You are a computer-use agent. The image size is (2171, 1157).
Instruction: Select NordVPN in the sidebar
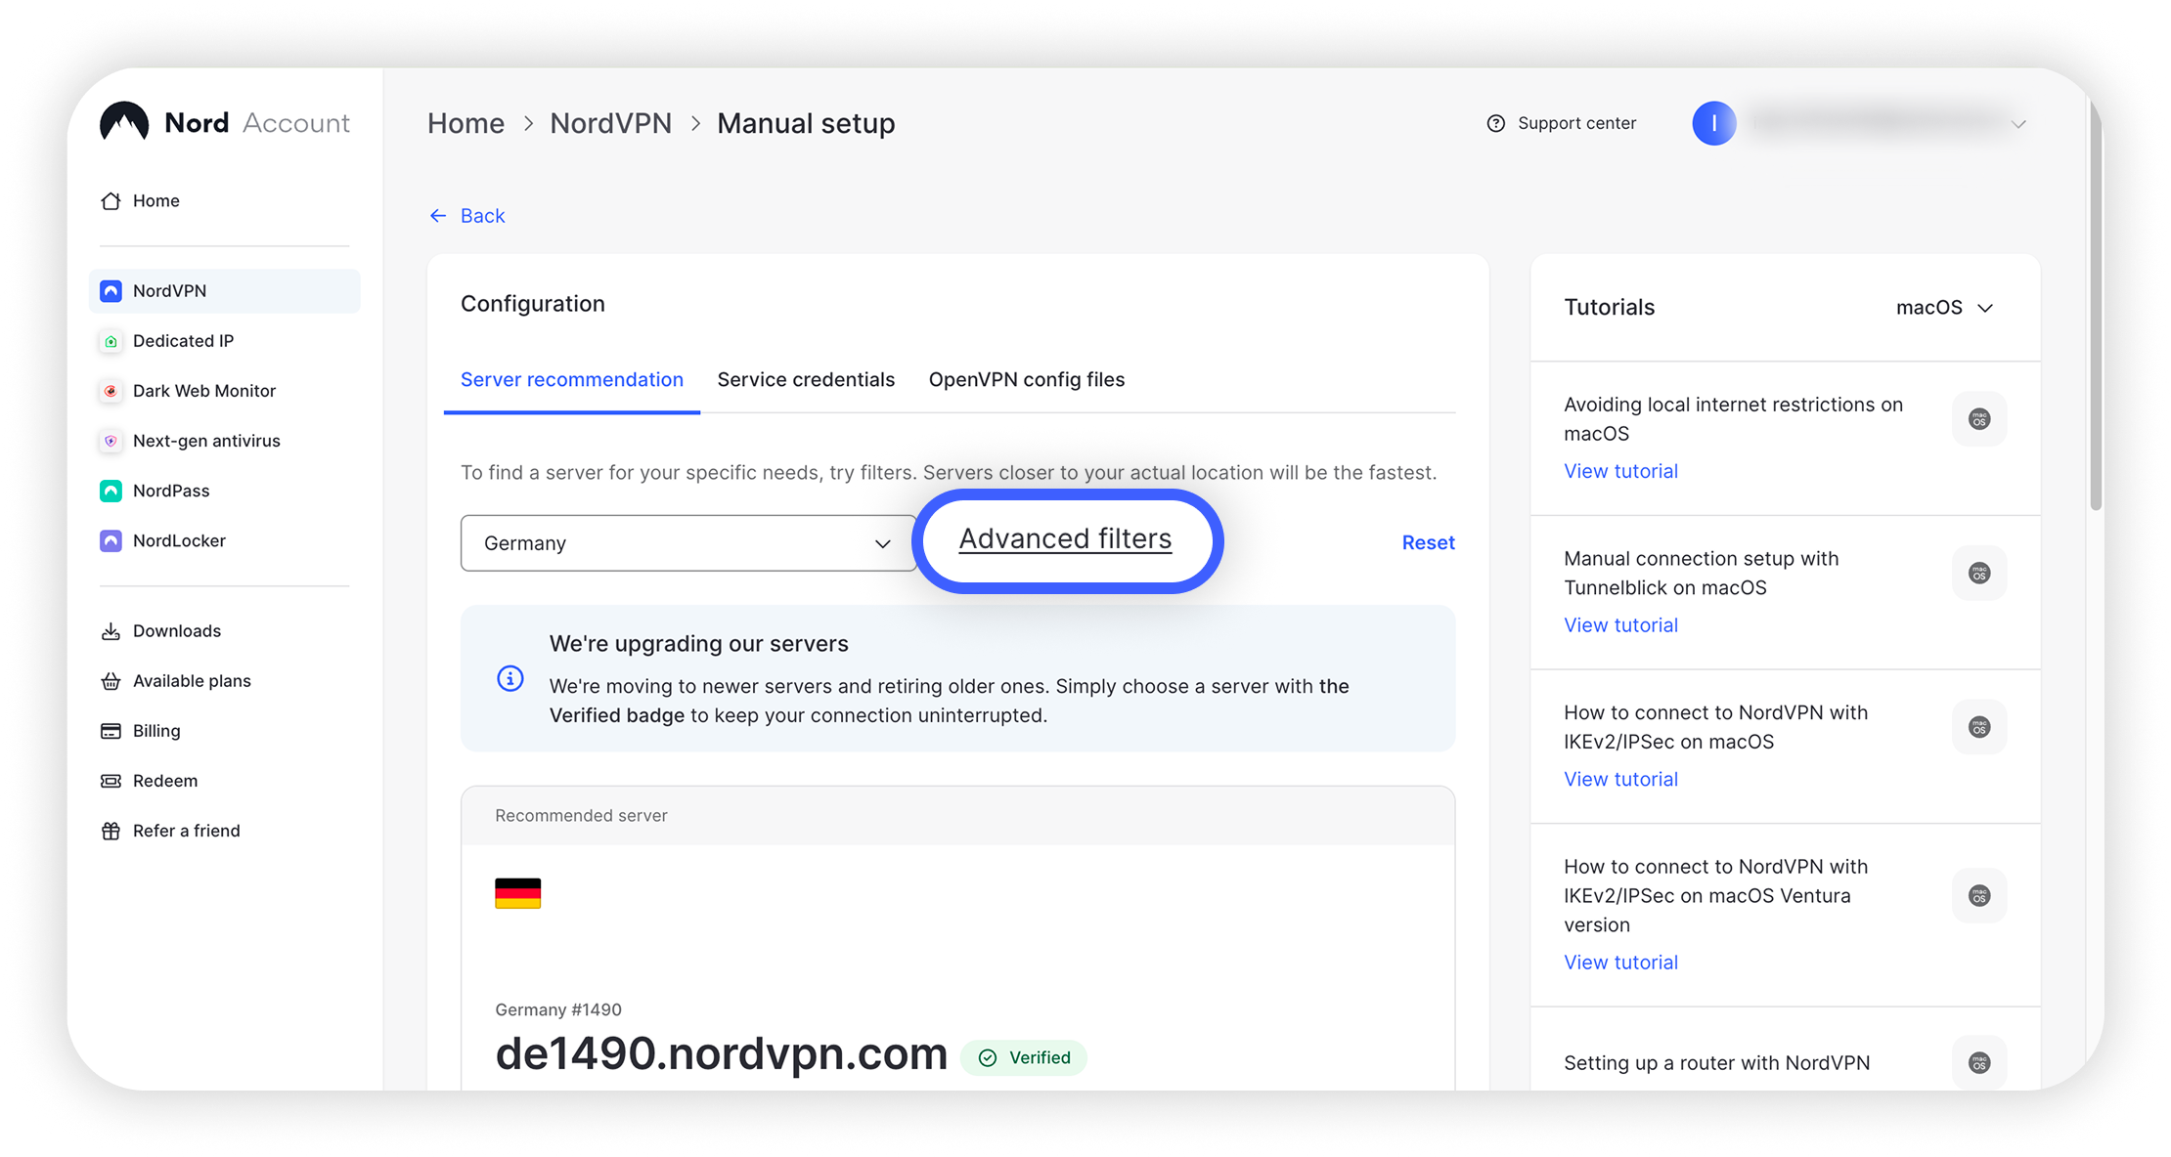225,291
